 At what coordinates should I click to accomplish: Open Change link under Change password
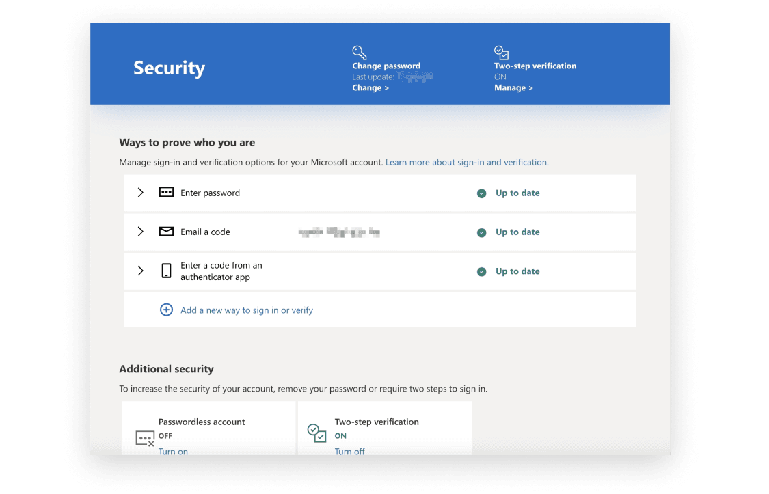pos(370,88)
